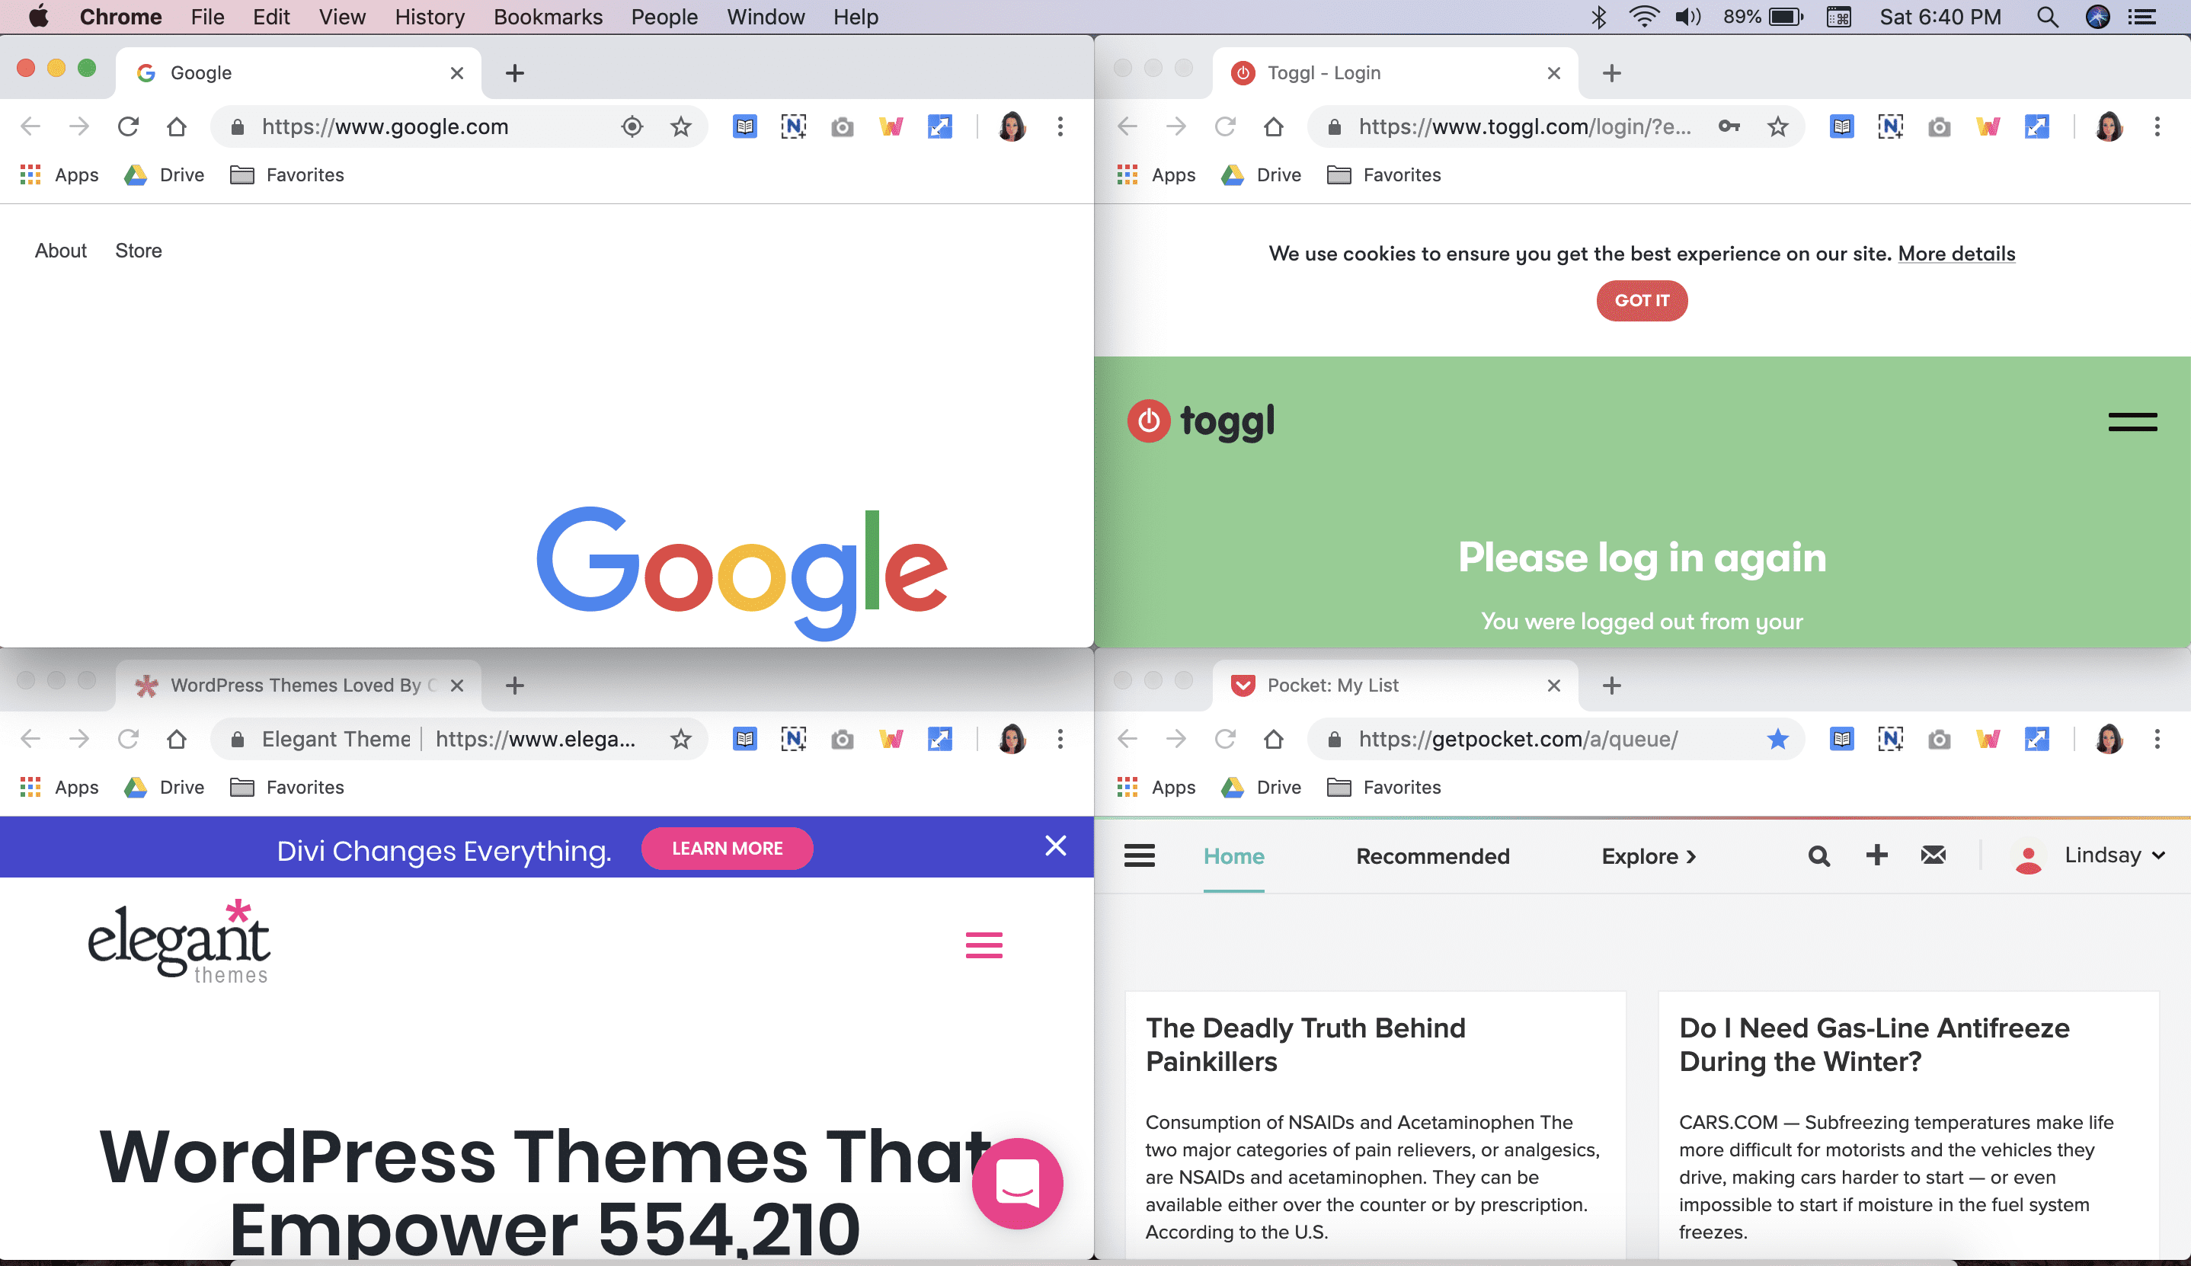Click the Pocket search icon
Image resolution: width=2191 pixels, height=1266 pixels.
click(1817, 856)
